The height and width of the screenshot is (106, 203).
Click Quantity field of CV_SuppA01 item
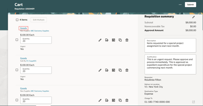[36, 70]
